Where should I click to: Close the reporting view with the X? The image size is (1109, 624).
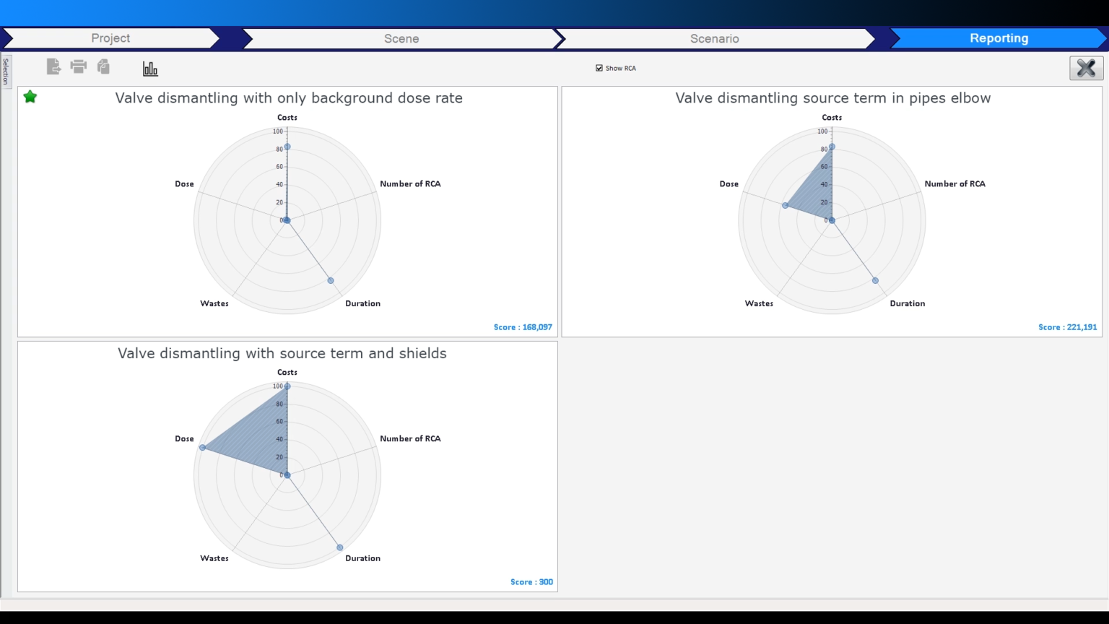coord(1086,68)
